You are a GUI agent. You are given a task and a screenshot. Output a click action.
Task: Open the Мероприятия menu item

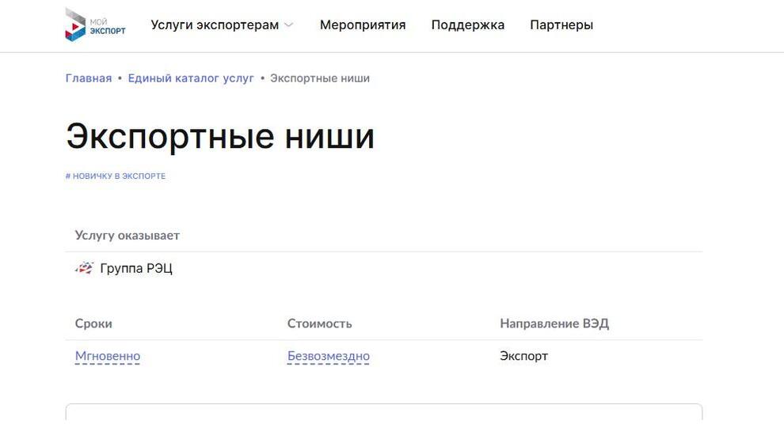click(x=363, y=25)
